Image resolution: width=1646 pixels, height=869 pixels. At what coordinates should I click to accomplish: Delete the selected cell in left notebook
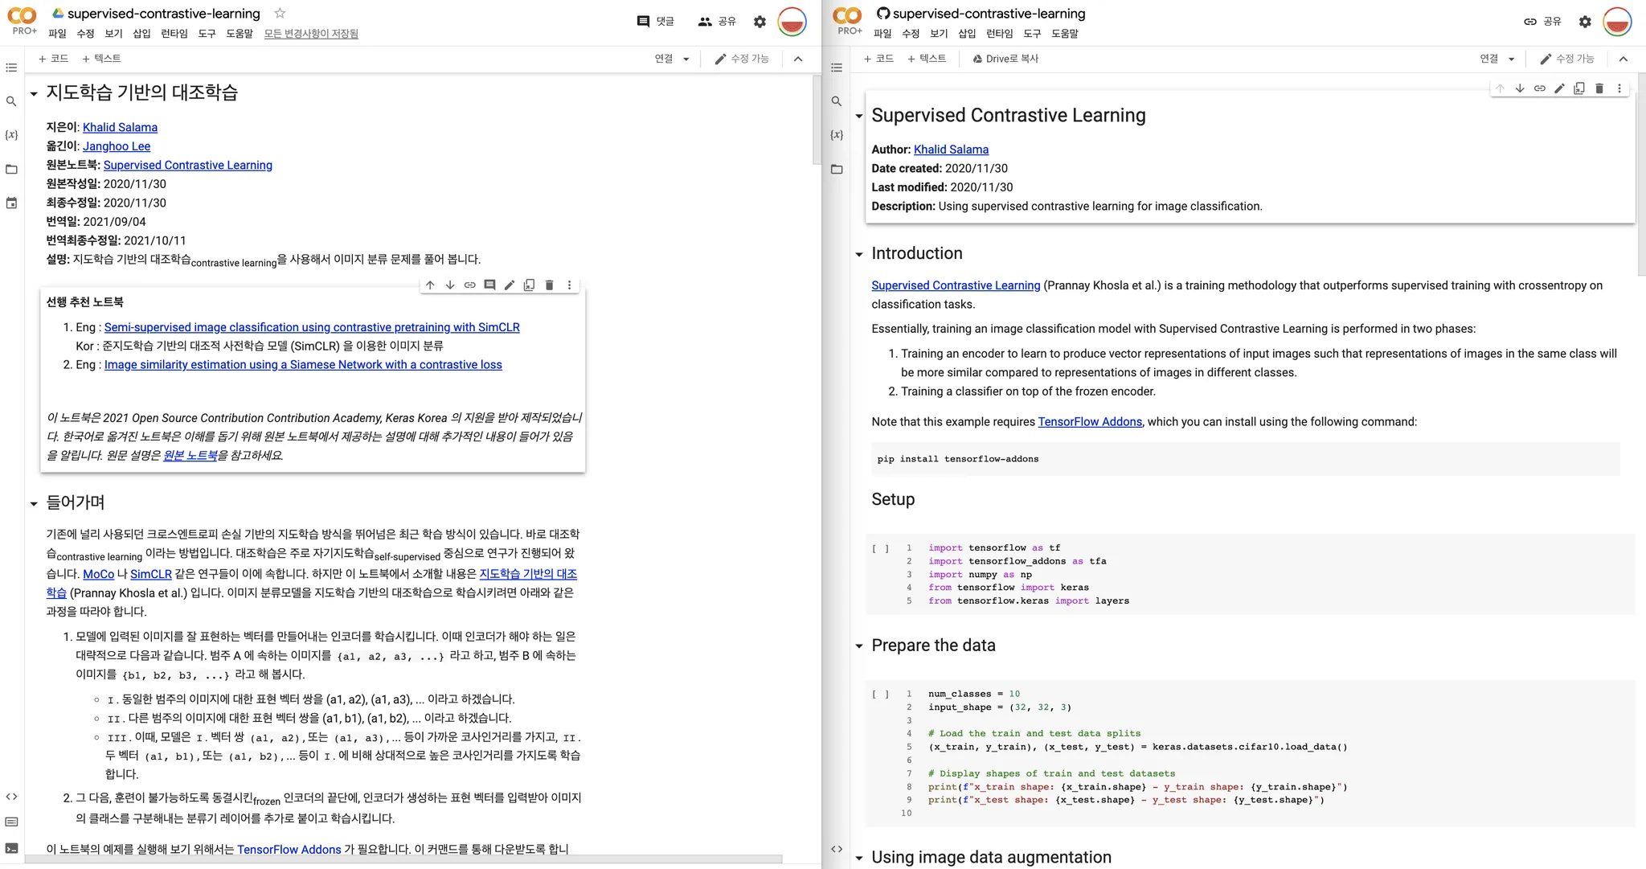tap(549, 285)
